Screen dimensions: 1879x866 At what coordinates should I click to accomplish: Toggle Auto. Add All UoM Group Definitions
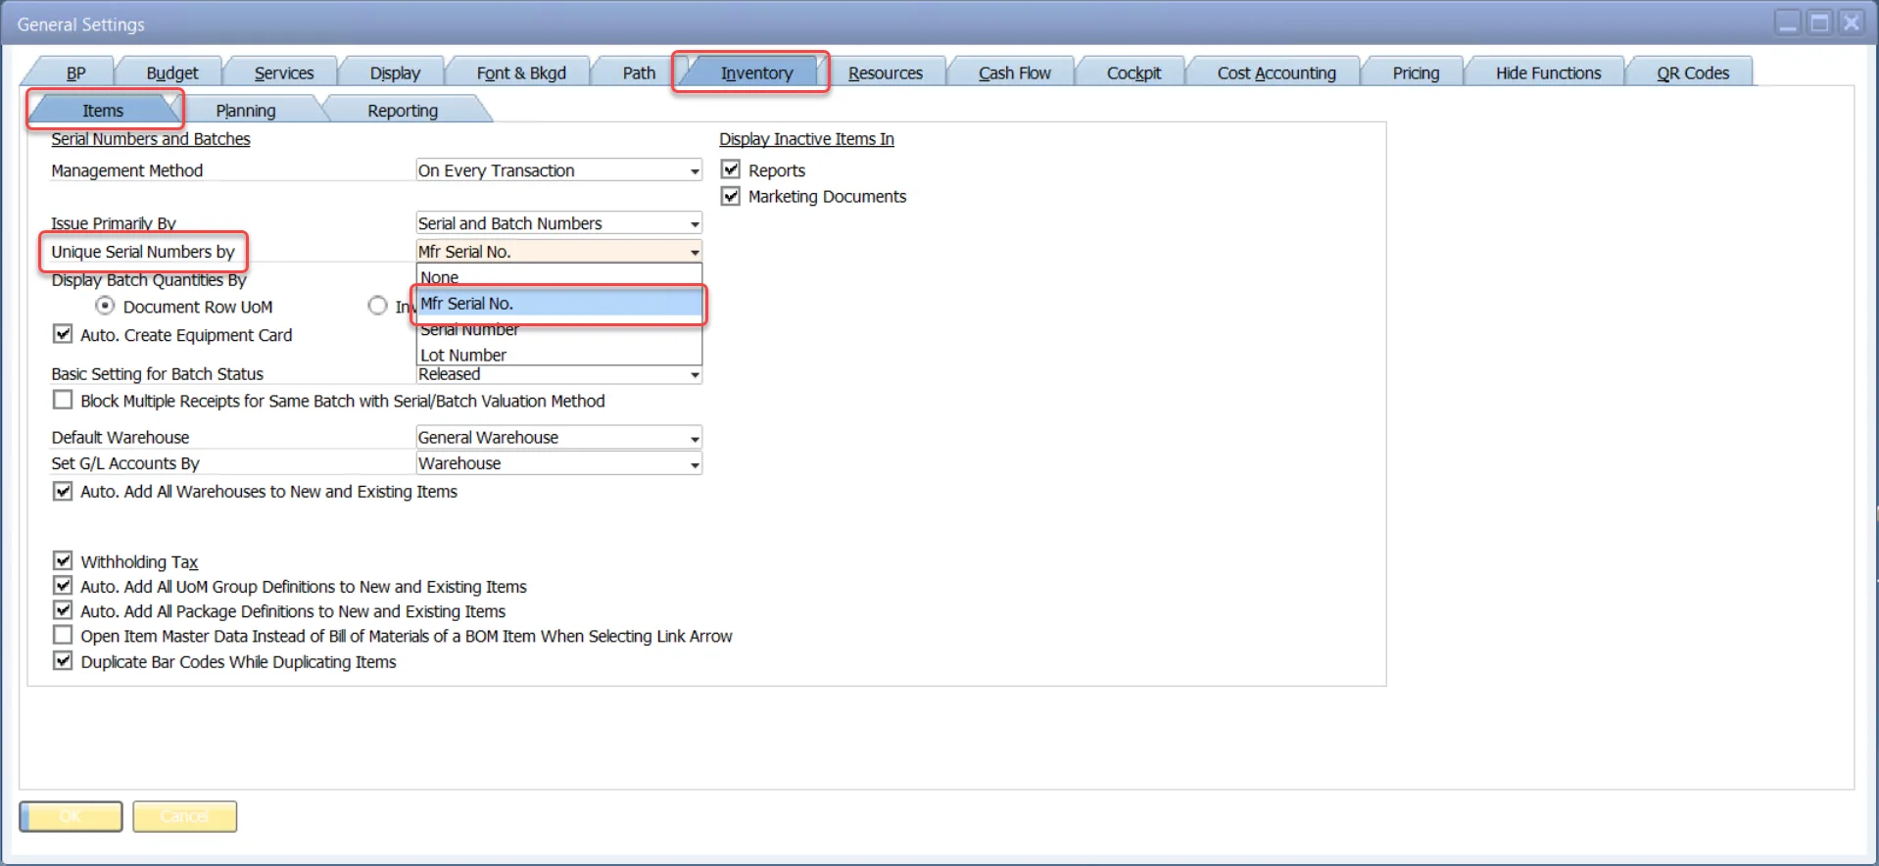tap(63, 586)
